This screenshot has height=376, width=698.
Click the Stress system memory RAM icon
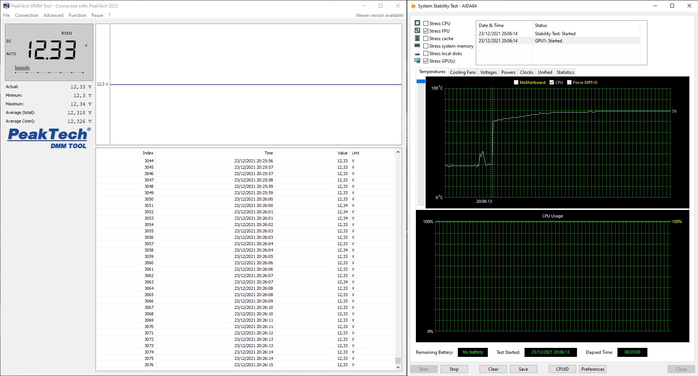pos(417,46)
